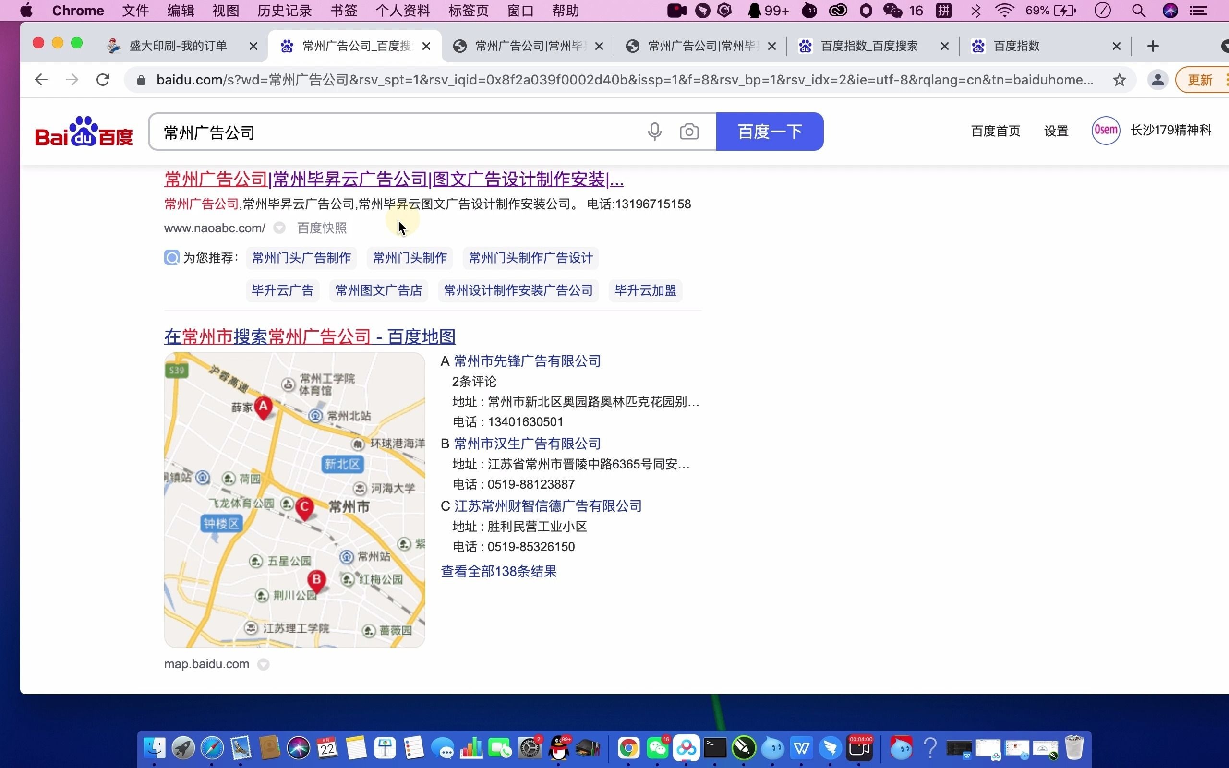
Task: View site info lock icon
Action: [142, 80]
